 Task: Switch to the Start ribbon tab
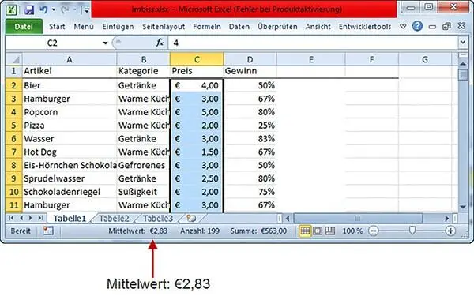57,27
